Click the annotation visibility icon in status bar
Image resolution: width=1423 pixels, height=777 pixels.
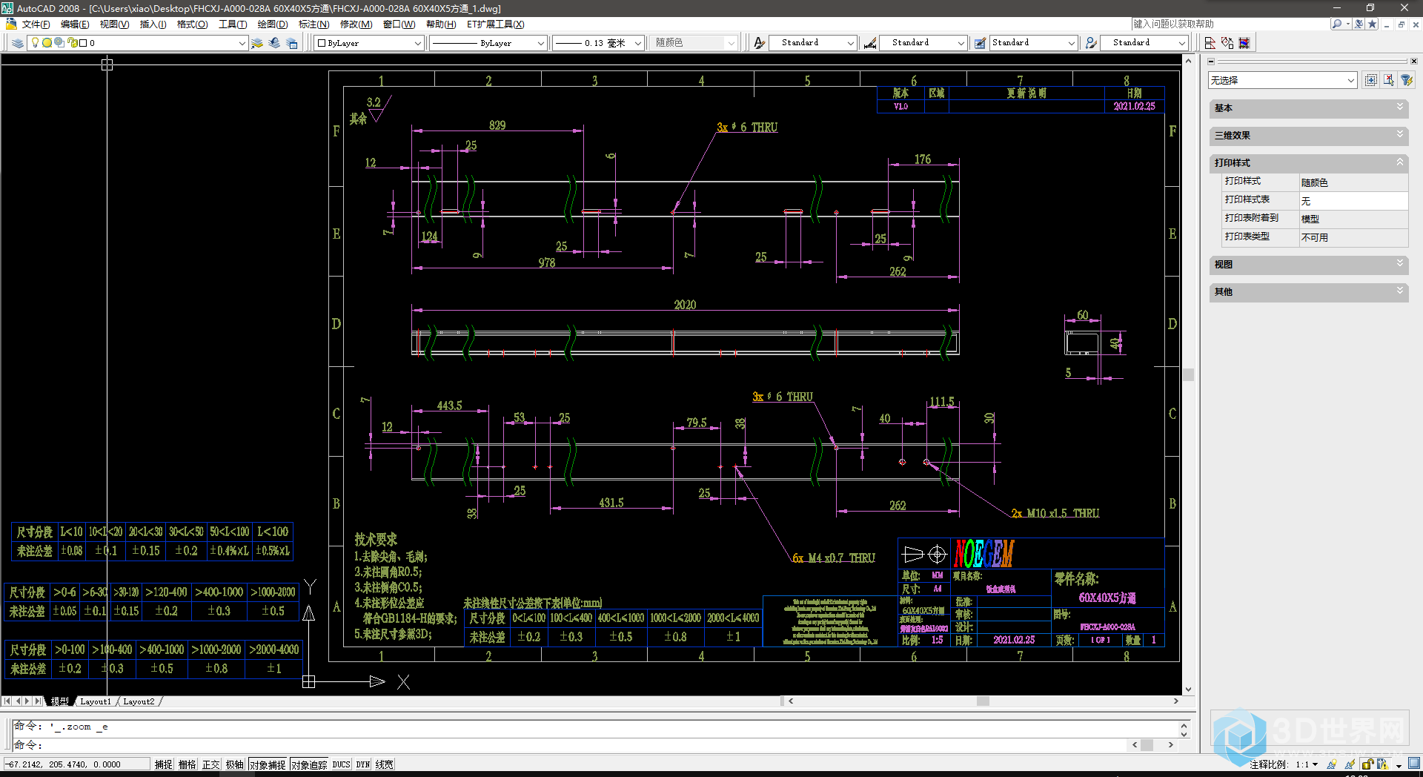(1332, 764)
